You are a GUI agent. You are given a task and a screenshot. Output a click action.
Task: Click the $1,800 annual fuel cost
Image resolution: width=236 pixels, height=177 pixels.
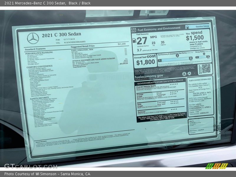pos(145,62)
